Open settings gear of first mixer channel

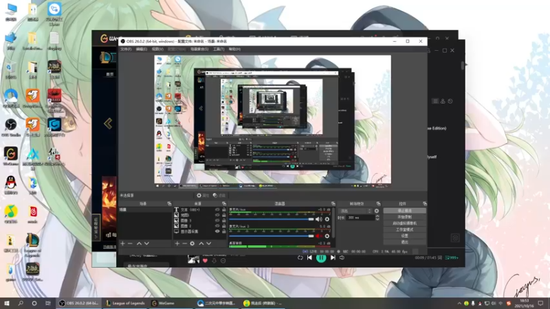pos(327,219)
